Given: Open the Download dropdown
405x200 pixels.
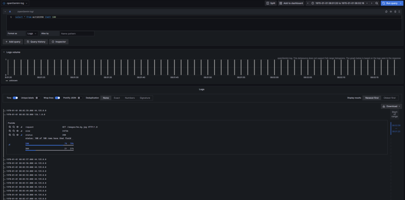Looking at the screenshot, I should [x=391, y=106].
